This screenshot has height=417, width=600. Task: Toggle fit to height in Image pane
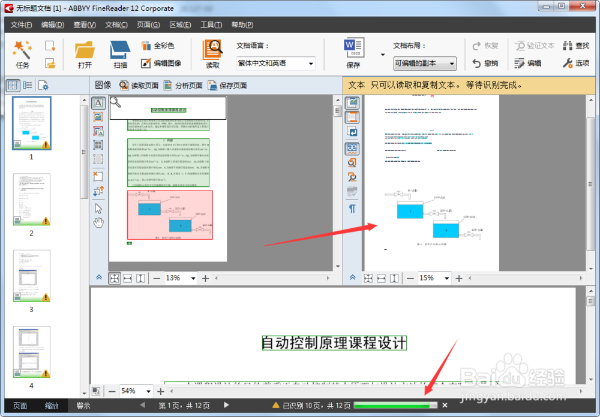(x=141, y=278)
